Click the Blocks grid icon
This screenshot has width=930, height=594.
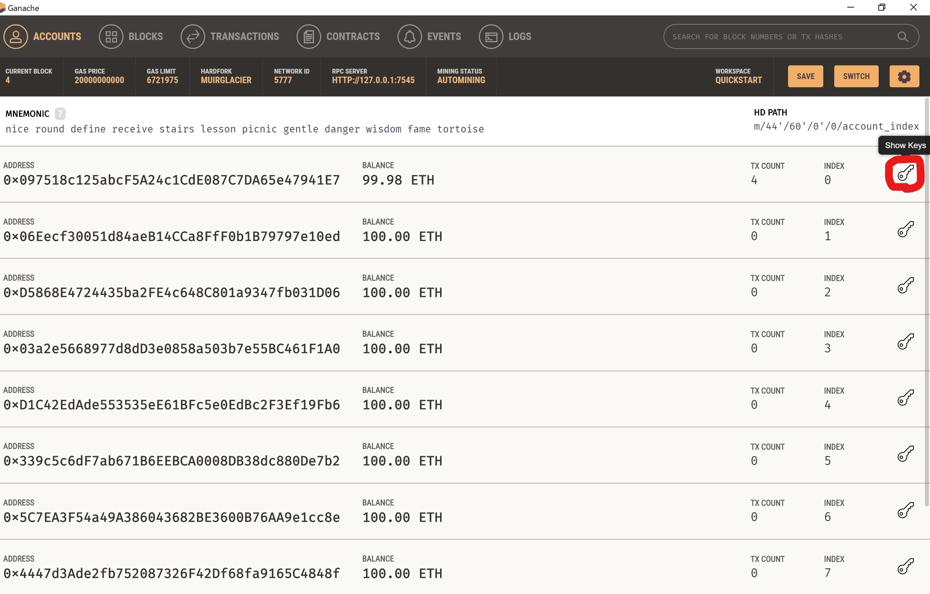(111, 36)
